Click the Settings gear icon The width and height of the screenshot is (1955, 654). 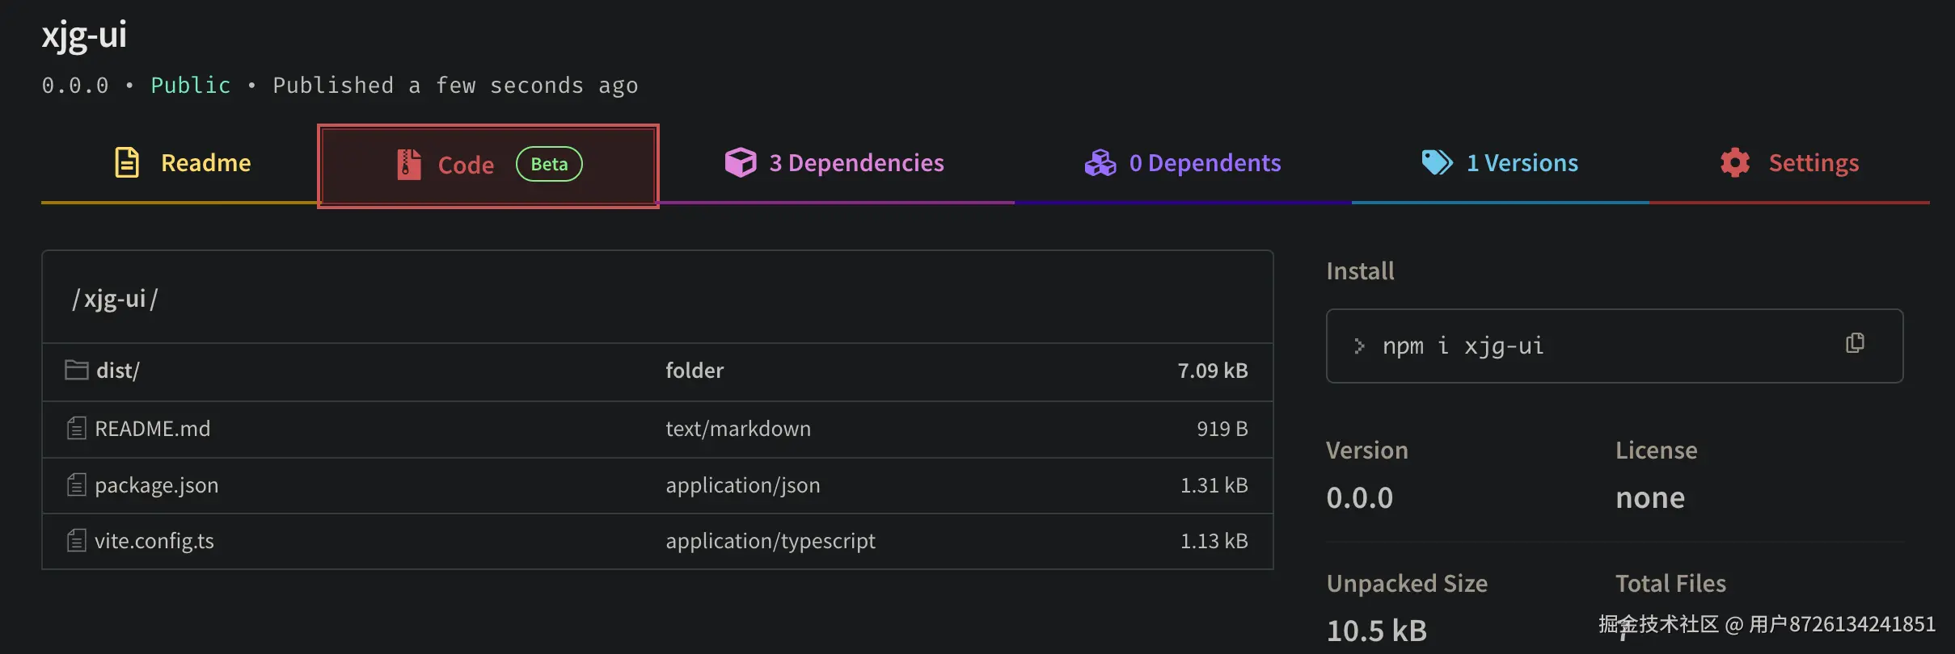pyautogui.click(x=1734, y=163)
